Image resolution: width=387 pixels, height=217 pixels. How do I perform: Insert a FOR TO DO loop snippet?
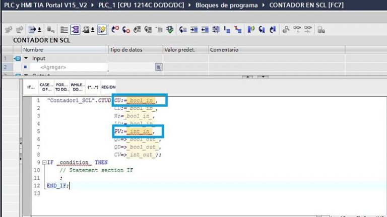[61, 87]
